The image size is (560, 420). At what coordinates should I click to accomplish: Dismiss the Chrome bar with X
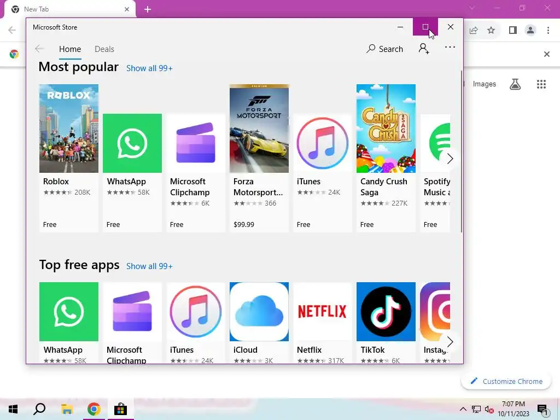click(547, 54)
